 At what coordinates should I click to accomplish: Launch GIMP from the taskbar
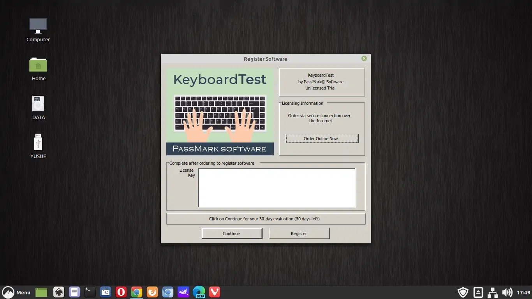point(183,292)
